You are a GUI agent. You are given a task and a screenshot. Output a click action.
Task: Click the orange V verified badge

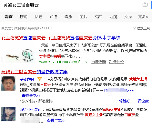(x=40, y=79)
